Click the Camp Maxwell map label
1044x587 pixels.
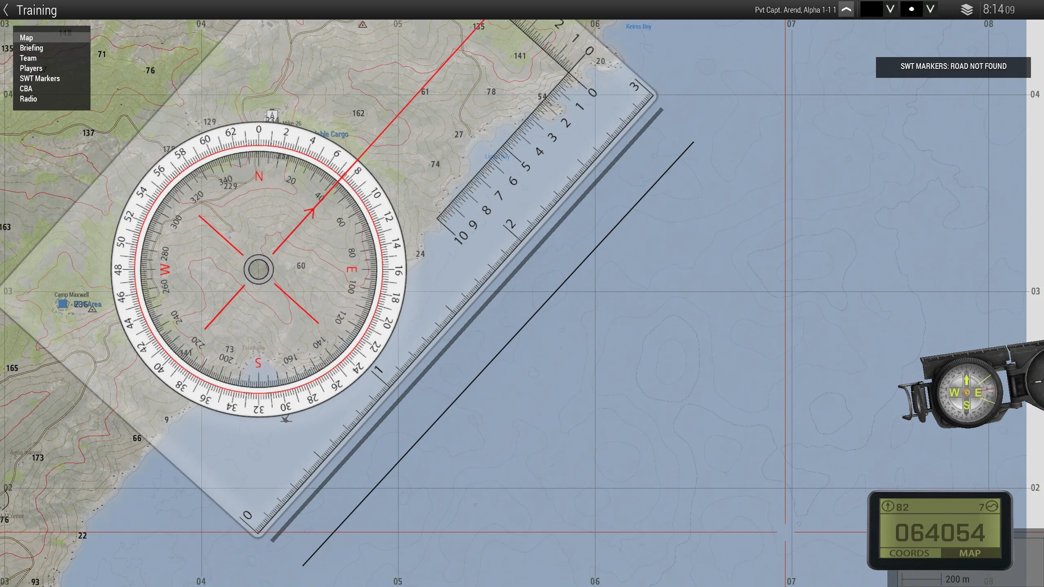[71, 294]
